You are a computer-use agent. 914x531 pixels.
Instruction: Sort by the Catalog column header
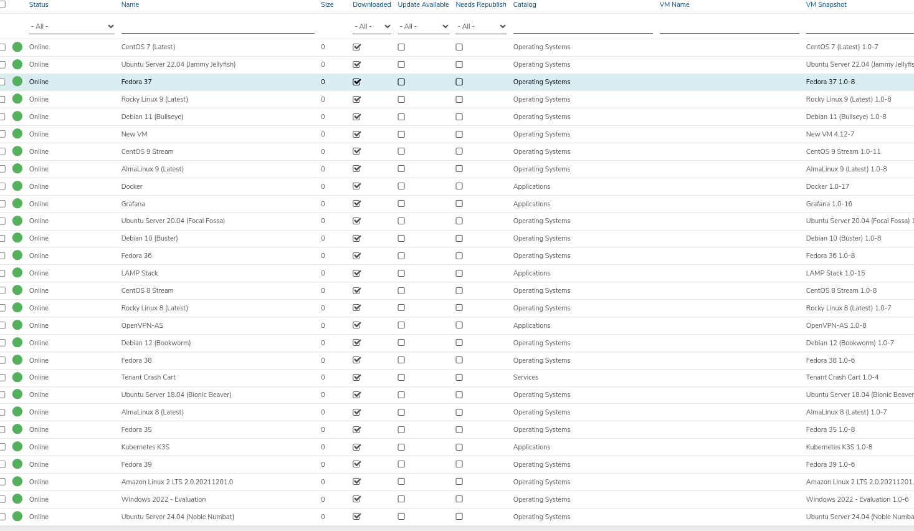pyautogui.click(x=525, y=4)
